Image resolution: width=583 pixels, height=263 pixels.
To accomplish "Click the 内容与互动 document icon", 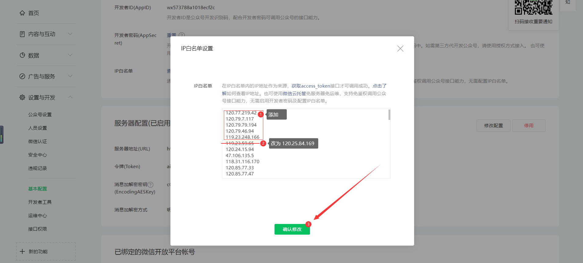I will [x=22, y=34].
